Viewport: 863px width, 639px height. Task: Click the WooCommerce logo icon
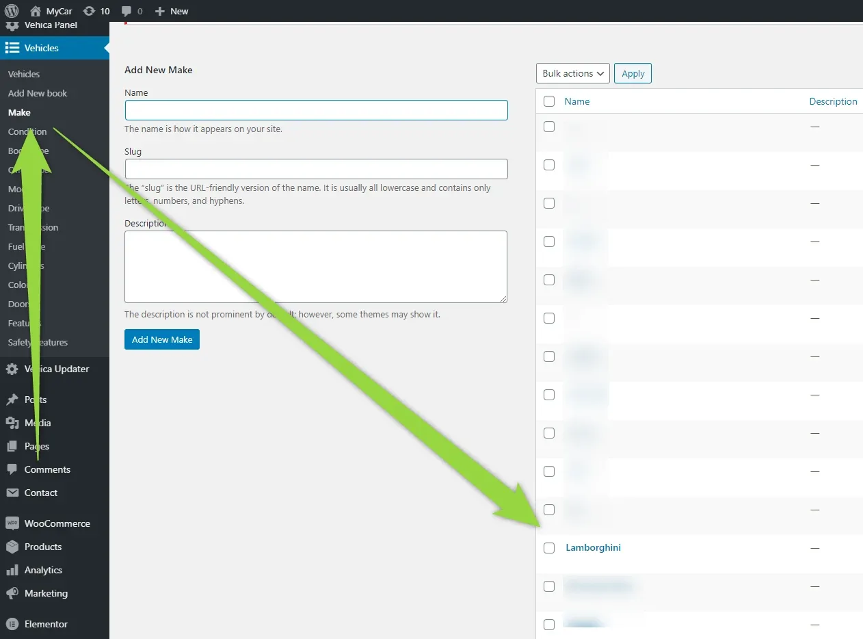[x=12, y=523]
